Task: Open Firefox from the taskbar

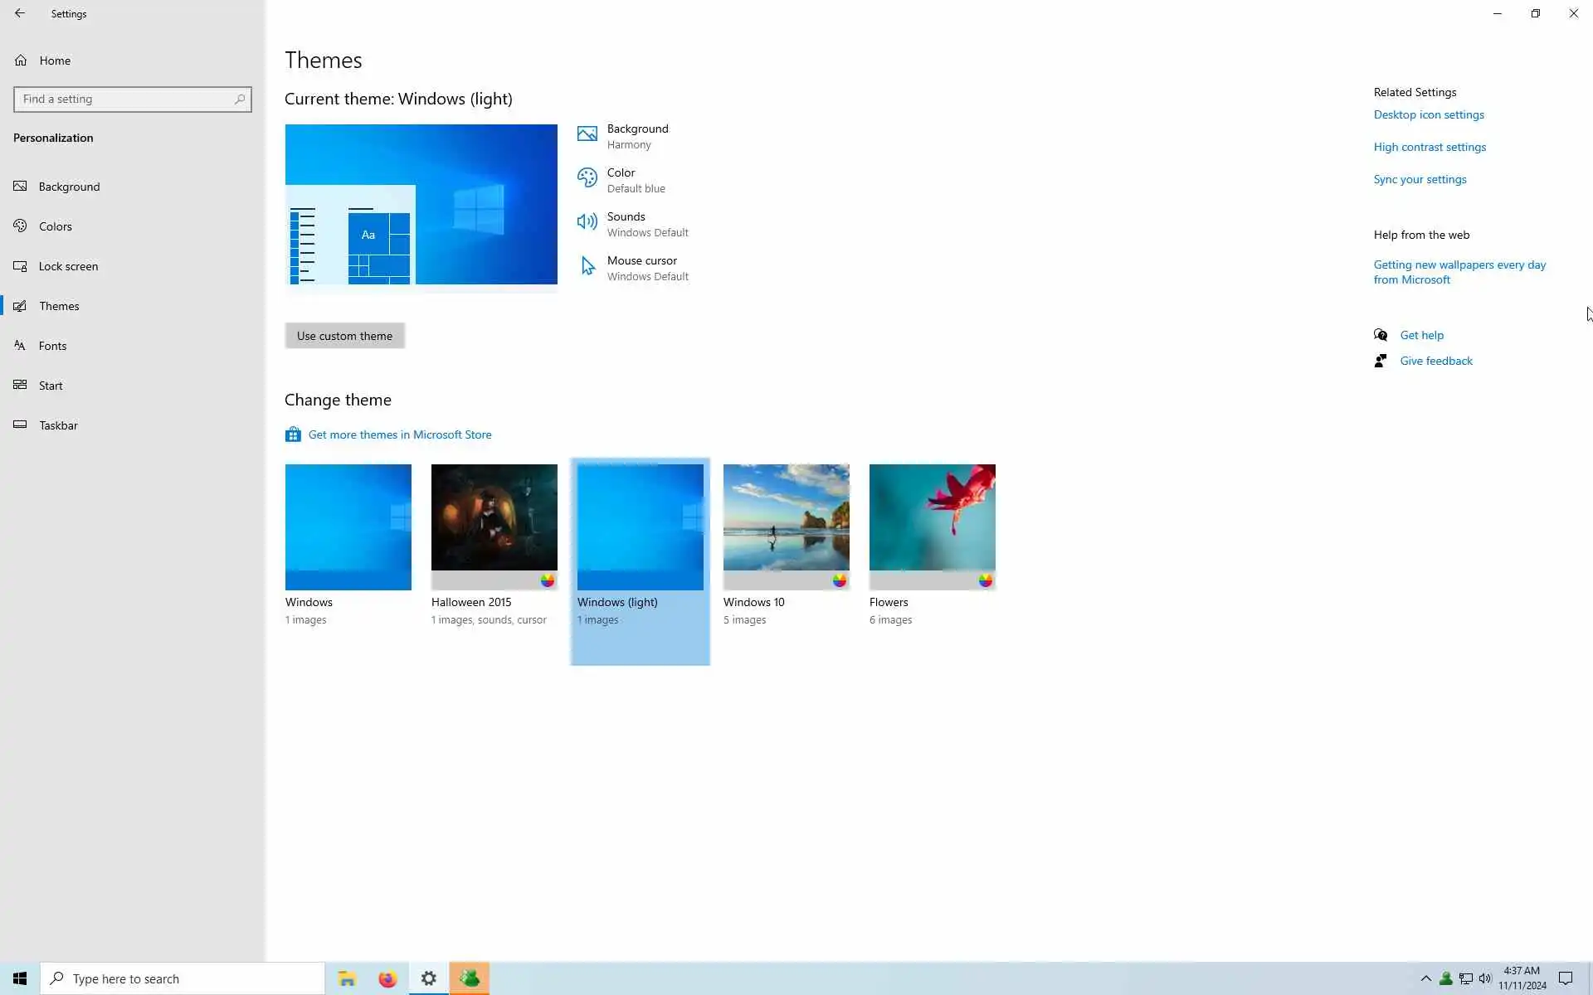Action: pyautogui.click(x=387, y=978)
